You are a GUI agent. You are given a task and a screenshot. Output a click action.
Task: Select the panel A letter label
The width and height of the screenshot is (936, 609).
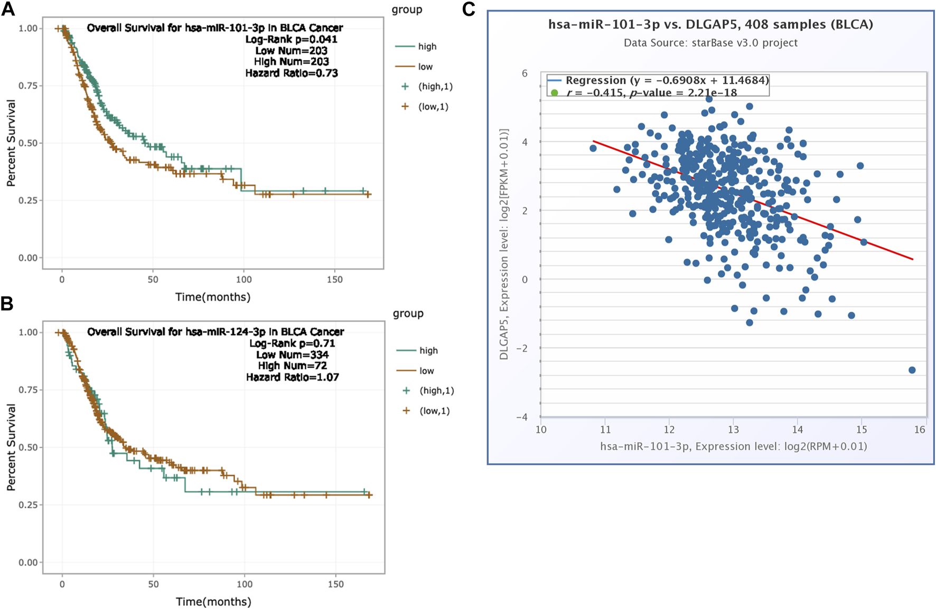[8, 9]
